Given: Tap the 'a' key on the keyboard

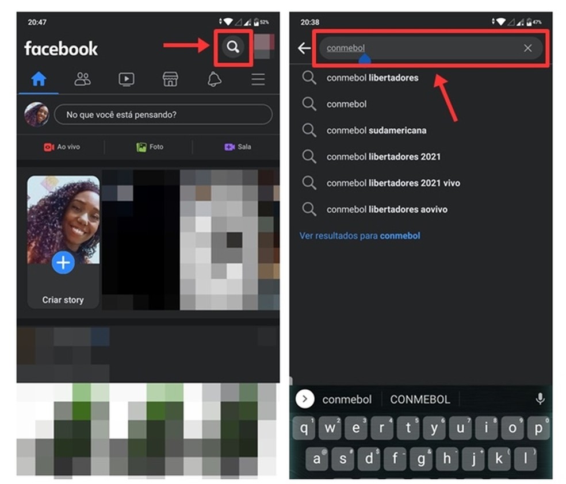Looking at the screenshot, I should (x=317, y=459).
